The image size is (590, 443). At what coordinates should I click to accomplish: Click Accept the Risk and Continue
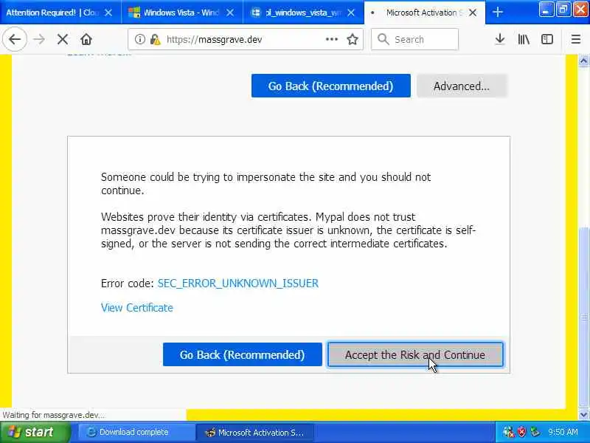point(415,354)
